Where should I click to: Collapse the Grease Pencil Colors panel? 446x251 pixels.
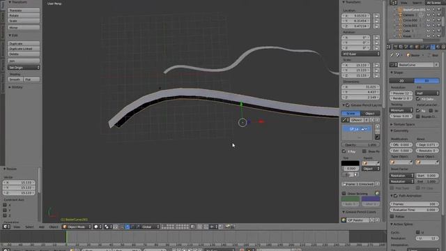[359, 212]
